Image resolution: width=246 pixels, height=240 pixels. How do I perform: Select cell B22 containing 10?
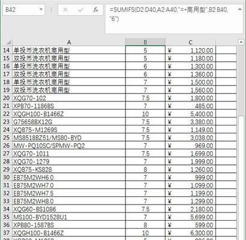(145, 114)
